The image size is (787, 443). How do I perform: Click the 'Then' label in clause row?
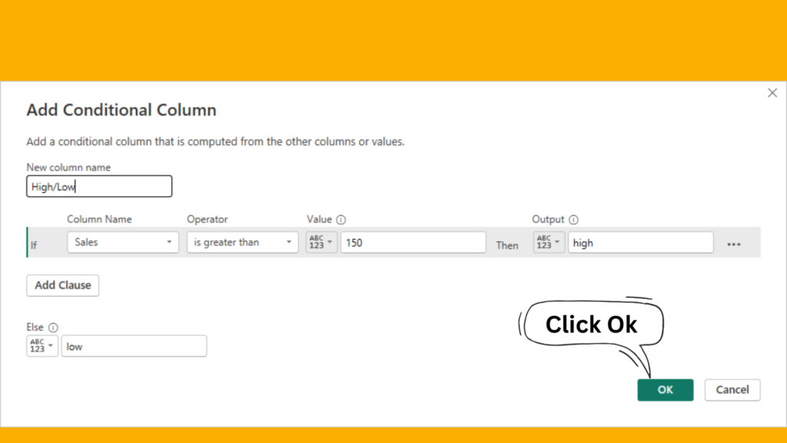click(x=507, y=245)
